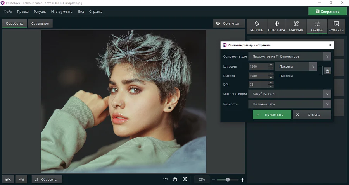Open the Интерполяция dropdown
The height and width of the screenshot is (185, 349).
[289, 94]
